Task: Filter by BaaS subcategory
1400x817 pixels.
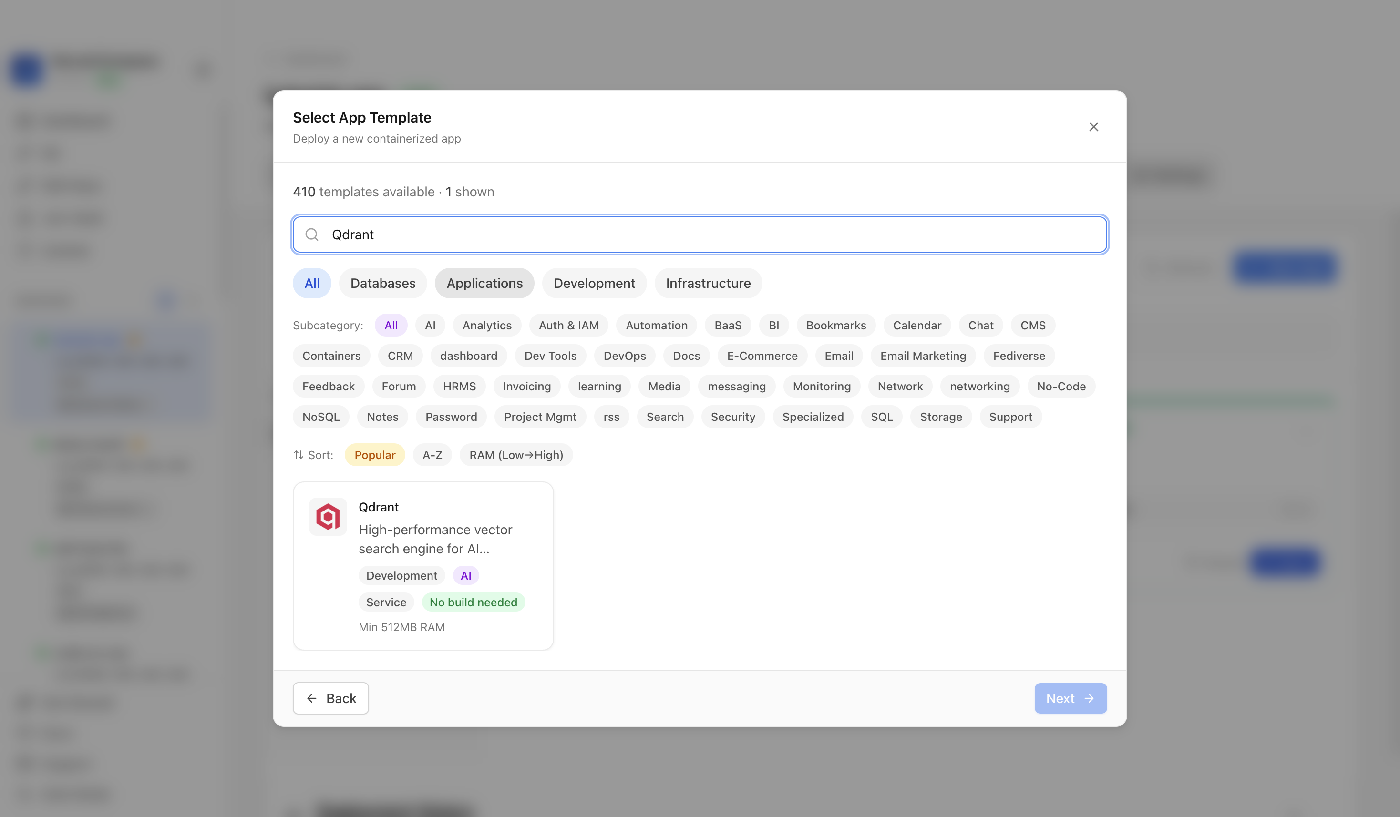Action: [728, 326]
